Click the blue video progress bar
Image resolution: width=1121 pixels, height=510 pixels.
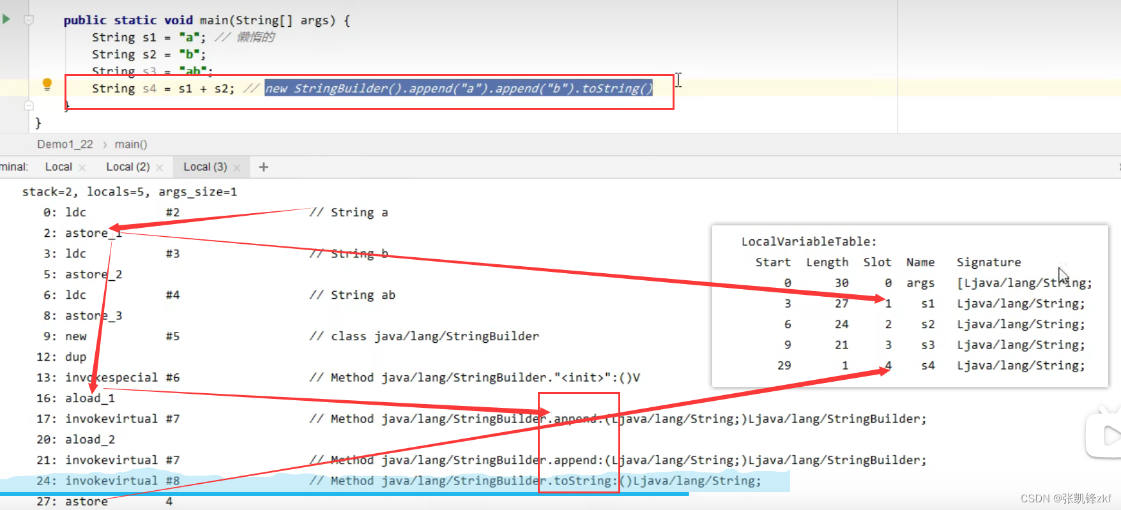(x=344, y=493)
